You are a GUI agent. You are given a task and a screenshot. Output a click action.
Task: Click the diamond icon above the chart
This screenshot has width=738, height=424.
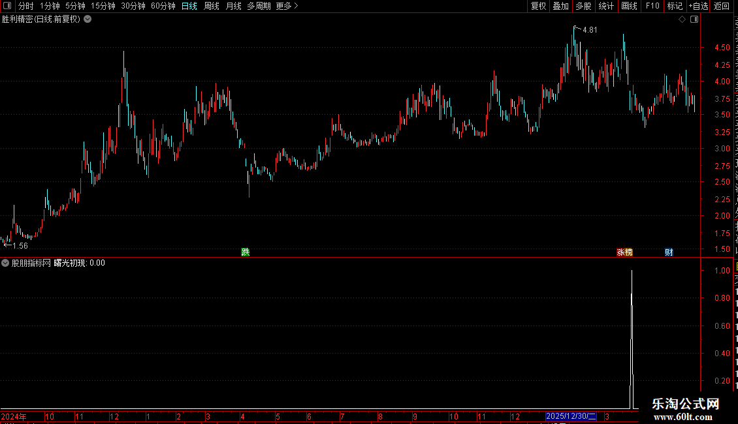point(682,20)
